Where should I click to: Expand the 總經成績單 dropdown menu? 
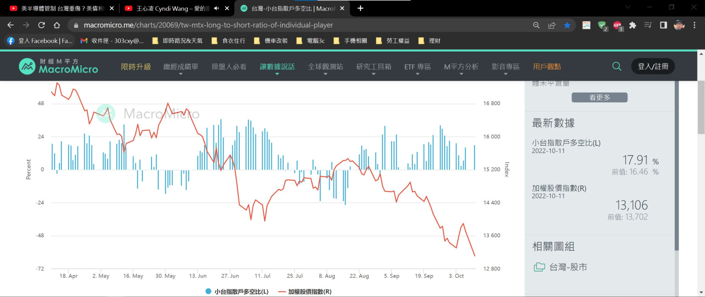click(x=181, y=67)
